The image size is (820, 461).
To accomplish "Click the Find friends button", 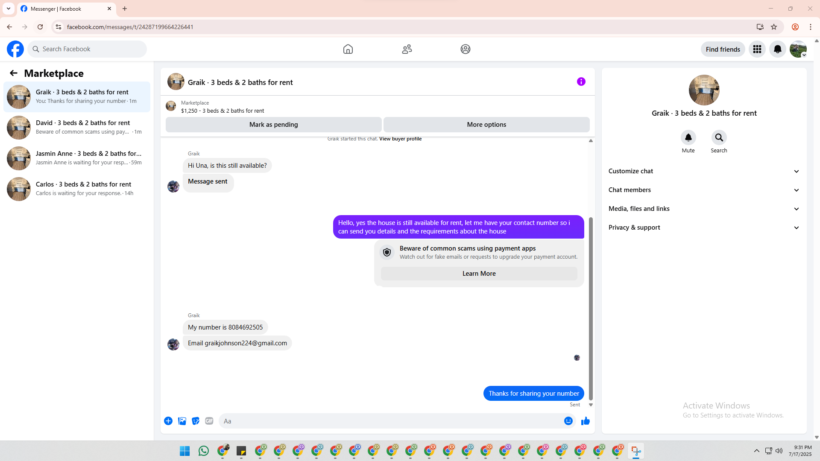I will coord(723,49).
